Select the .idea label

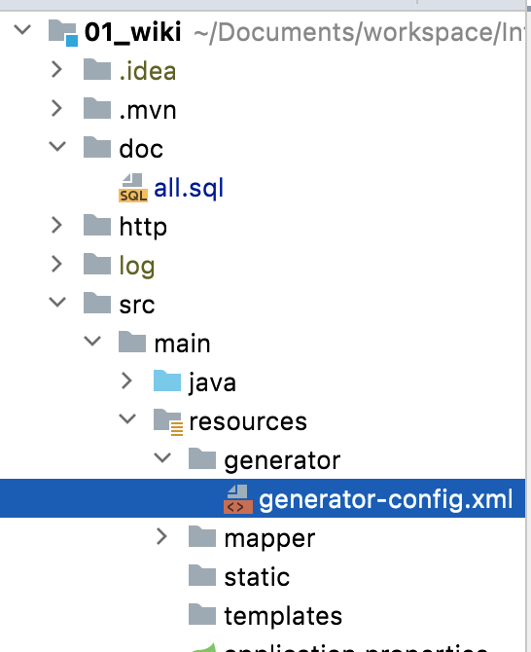[148, 71]
